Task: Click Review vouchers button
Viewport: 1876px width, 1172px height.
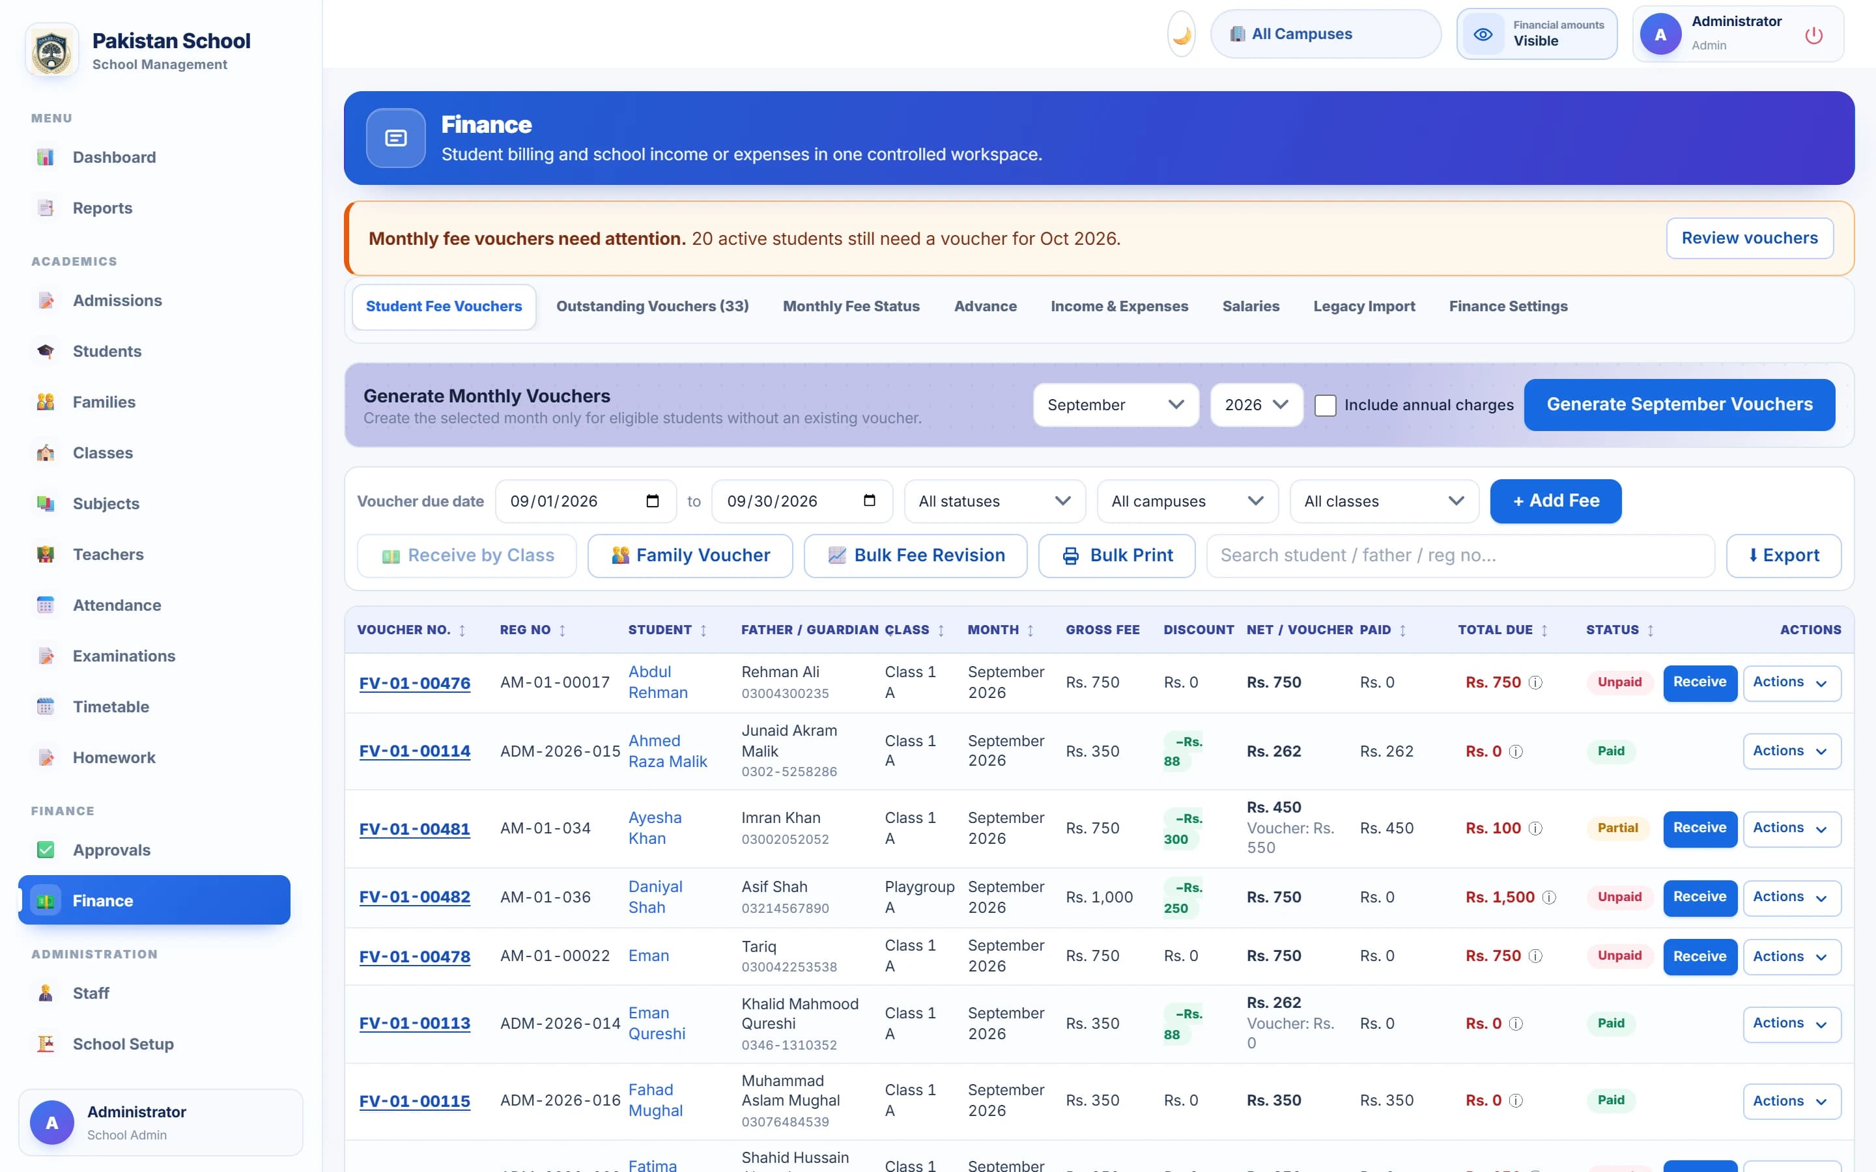Action: tap(1749, 238)
